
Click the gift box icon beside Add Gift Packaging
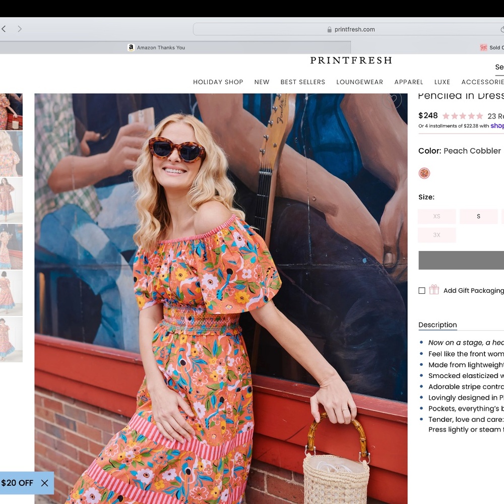tap(433, 290)
